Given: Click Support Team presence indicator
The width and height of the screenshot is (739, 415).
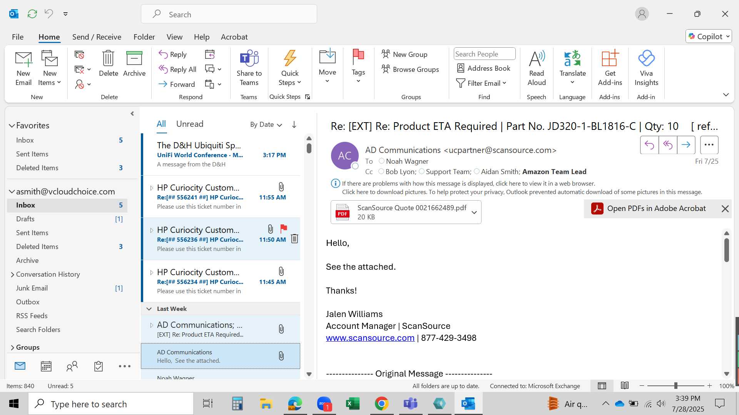Looking at the screenshot, I should pos(421,171).
